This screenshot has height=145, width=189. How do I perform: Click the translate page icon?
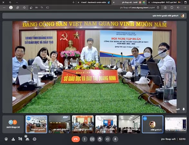[x=36, y=8]
